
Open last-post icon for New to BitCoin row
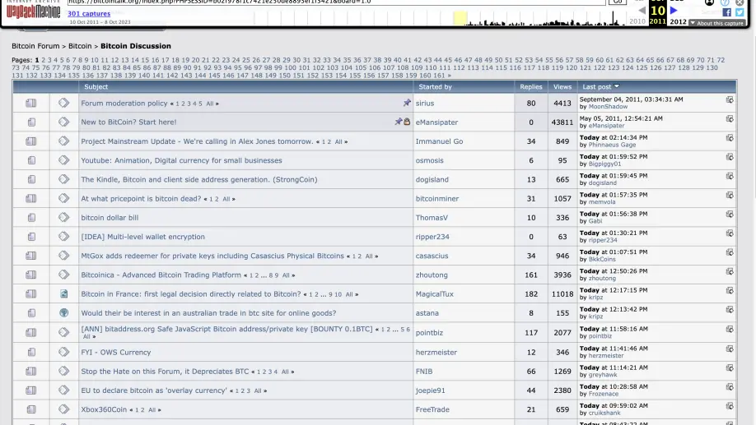(730, 119)
